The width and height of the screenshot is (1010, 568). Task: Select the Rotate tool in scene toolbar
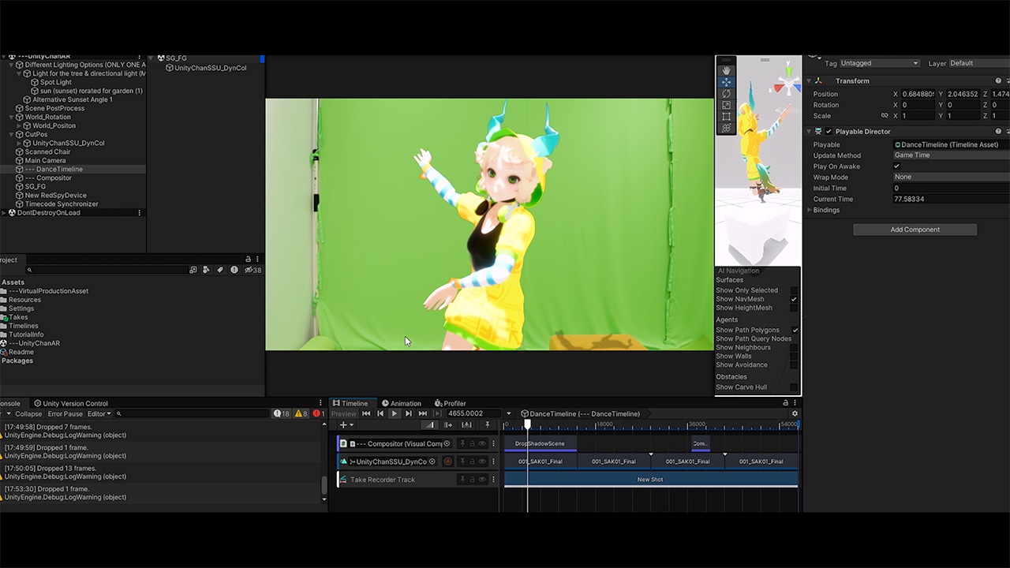(726, 93)
